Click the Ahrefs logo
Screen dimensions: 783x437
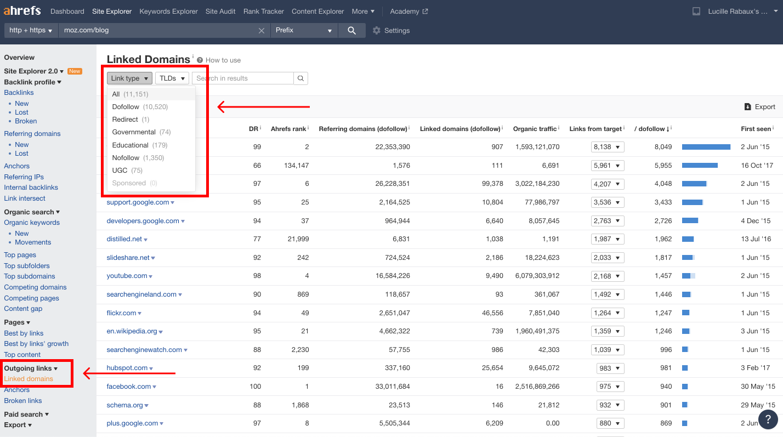pyautogui.click(x=22, y=11)
